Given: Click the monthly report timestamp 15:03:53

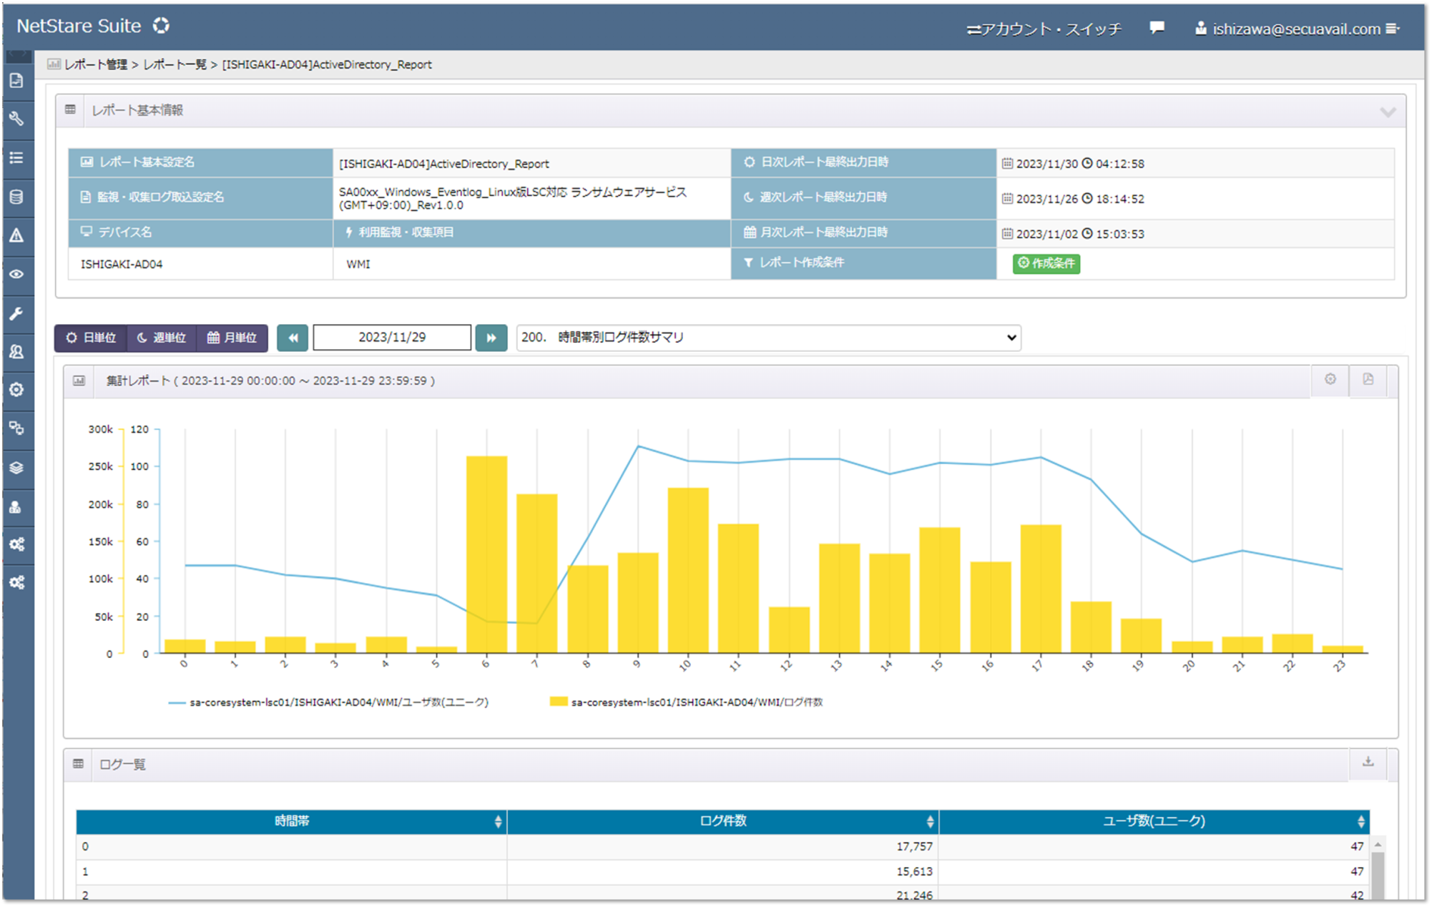Looking at the screenshot, I should click(1119, 234).
